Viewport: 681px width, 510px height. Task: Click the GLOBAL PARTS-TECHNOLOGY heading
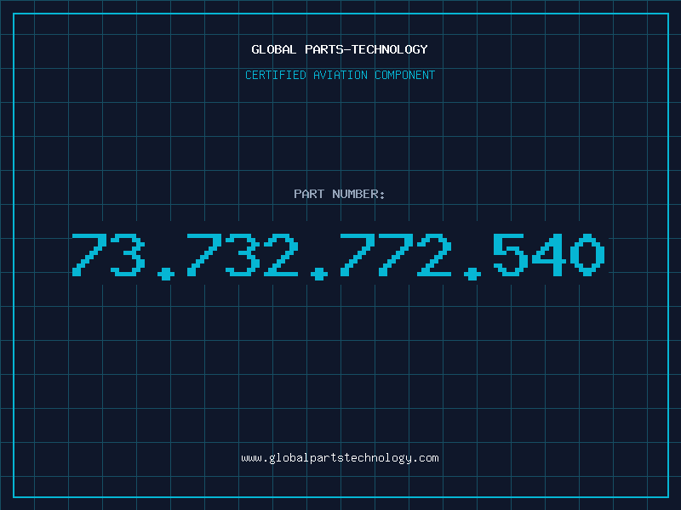pyautogui.click(x=340, y=49)
